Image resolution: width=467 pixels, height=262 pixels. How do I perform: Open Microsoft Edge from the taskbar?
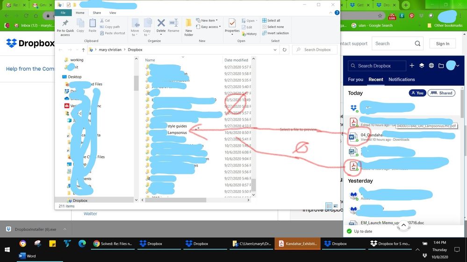point(82,243)
